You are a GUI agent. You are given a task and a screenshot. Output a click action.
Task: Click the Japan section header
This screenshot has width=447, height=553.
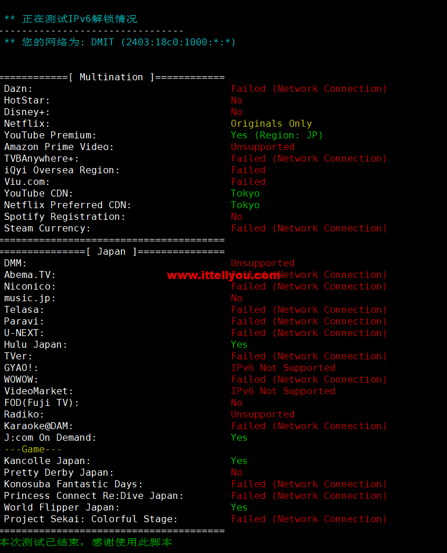point(112,251)
